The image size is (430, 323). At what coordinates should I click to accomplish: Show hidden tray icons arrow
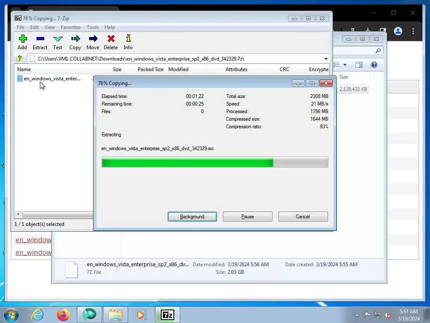pyautogui.click(x=357, y=315)
